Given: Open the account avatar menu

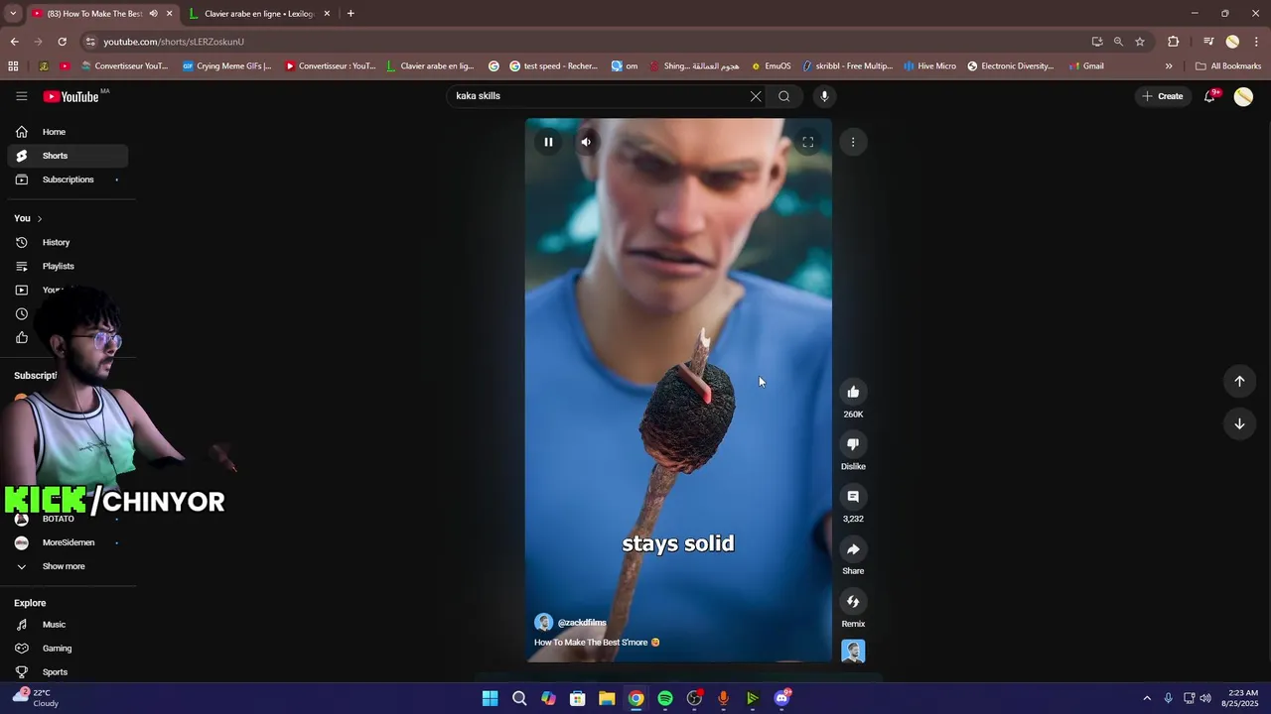Looking at the screenshot, I should (x=1243, y=96).
